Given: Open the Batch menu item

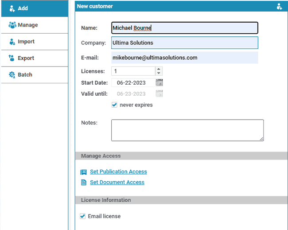Looking at the screenshot, I should click(x=35, y=75).
